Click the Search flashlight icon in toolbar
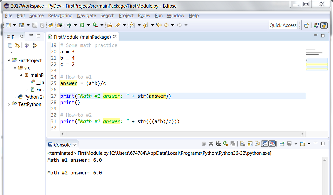This screenshot has width=333, height=195. 118,25
